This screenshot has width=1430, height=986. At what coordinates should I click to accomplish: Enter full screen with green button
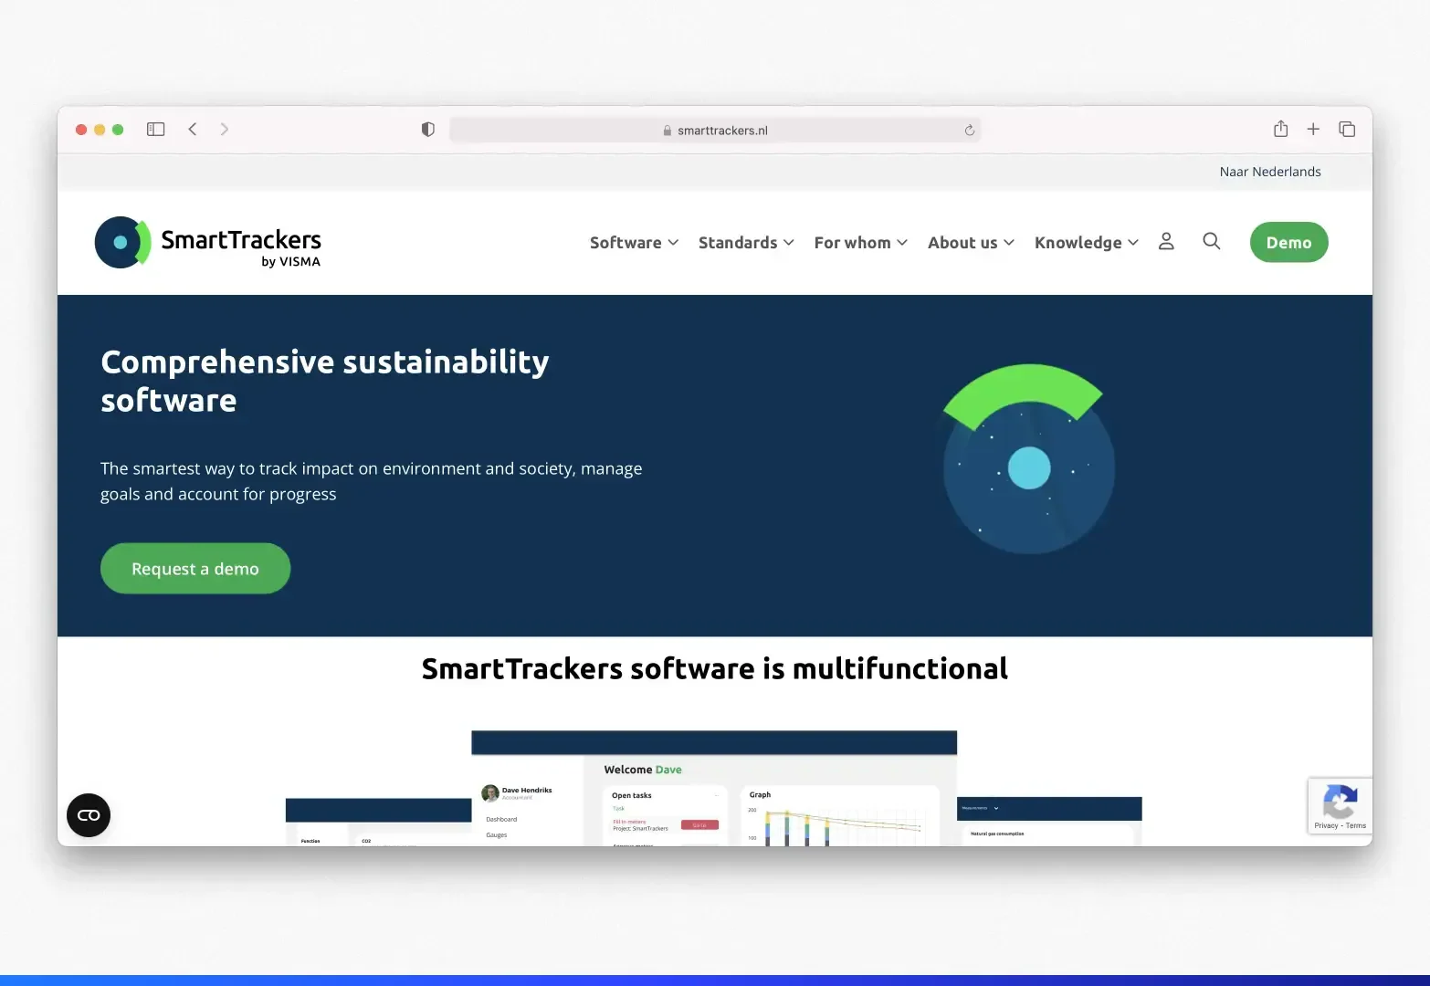(118, 130)
